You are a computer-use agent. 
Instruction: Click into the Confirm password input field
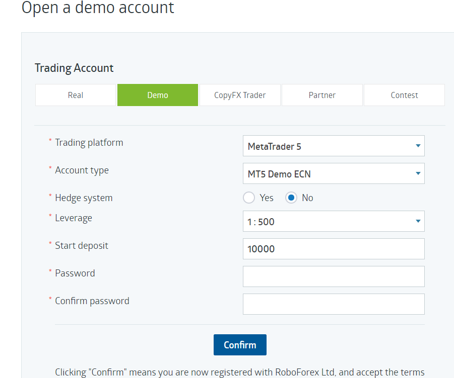(334, 304)
